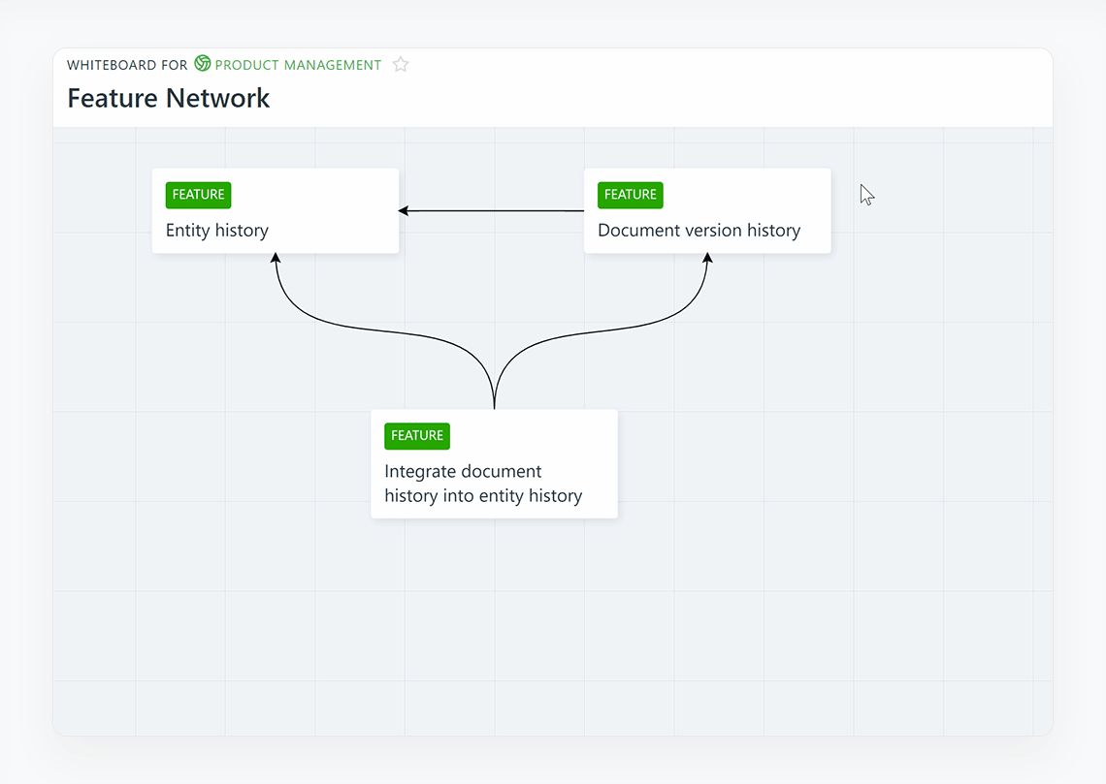
Task: Click arrowhead on Entity history's right edge
Action: coord(404,210)
